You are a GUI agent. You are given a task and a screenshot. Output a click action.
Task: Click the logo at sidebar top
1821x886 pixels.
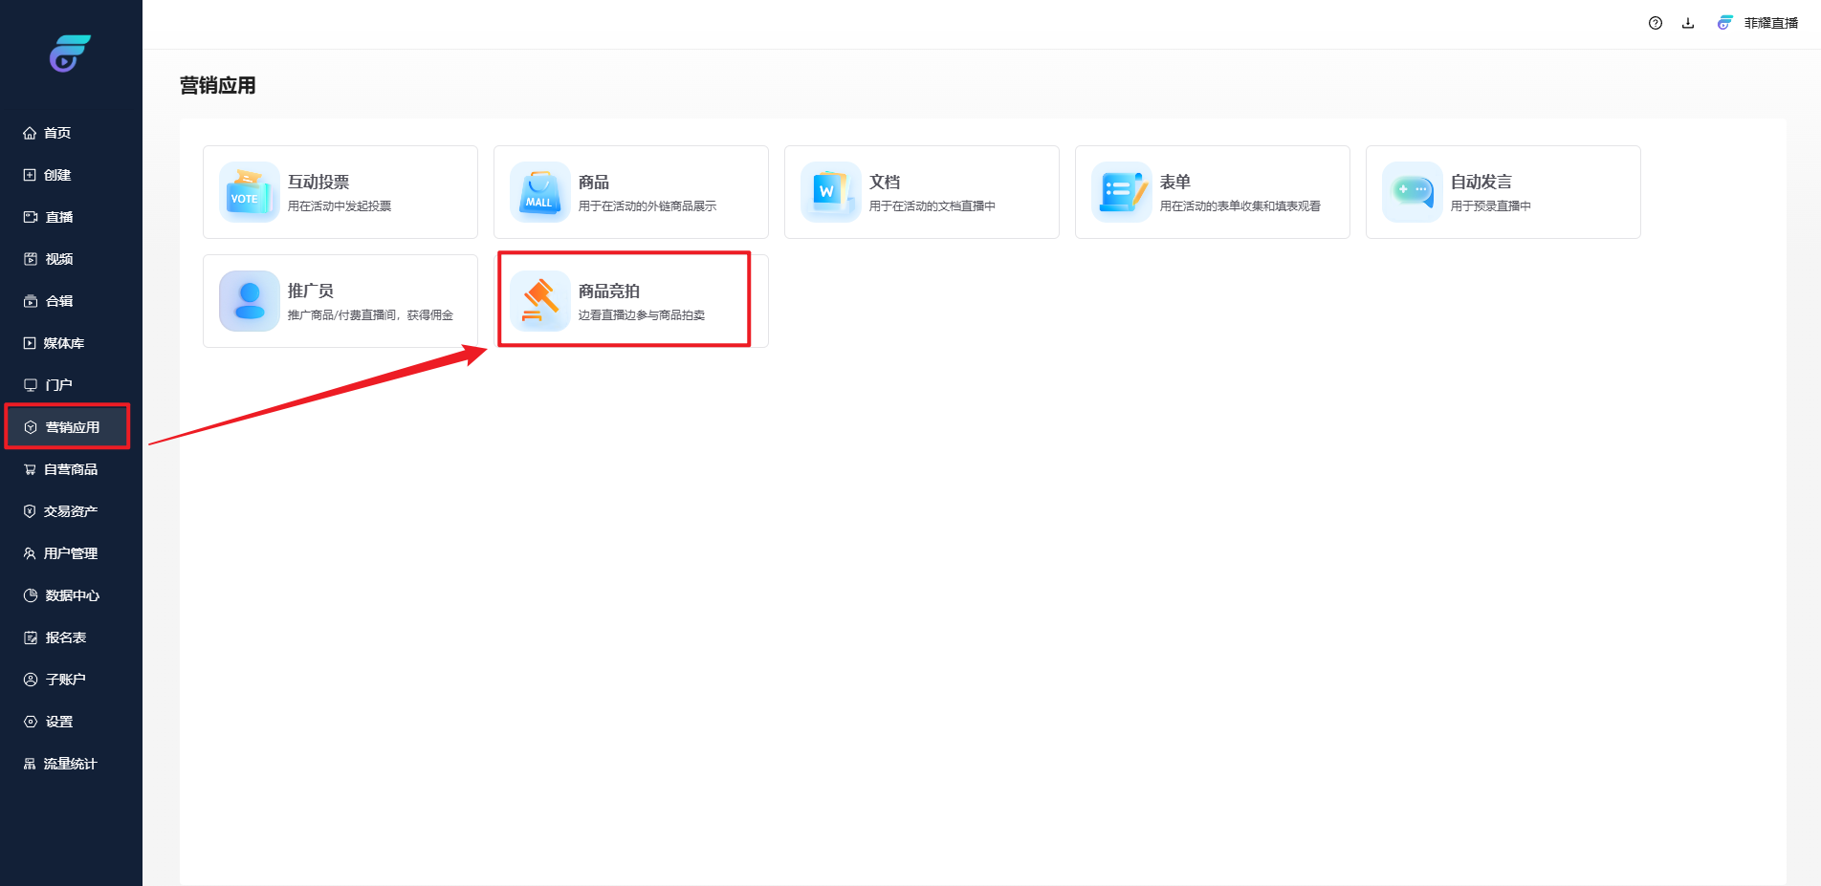tap(70, 54)
